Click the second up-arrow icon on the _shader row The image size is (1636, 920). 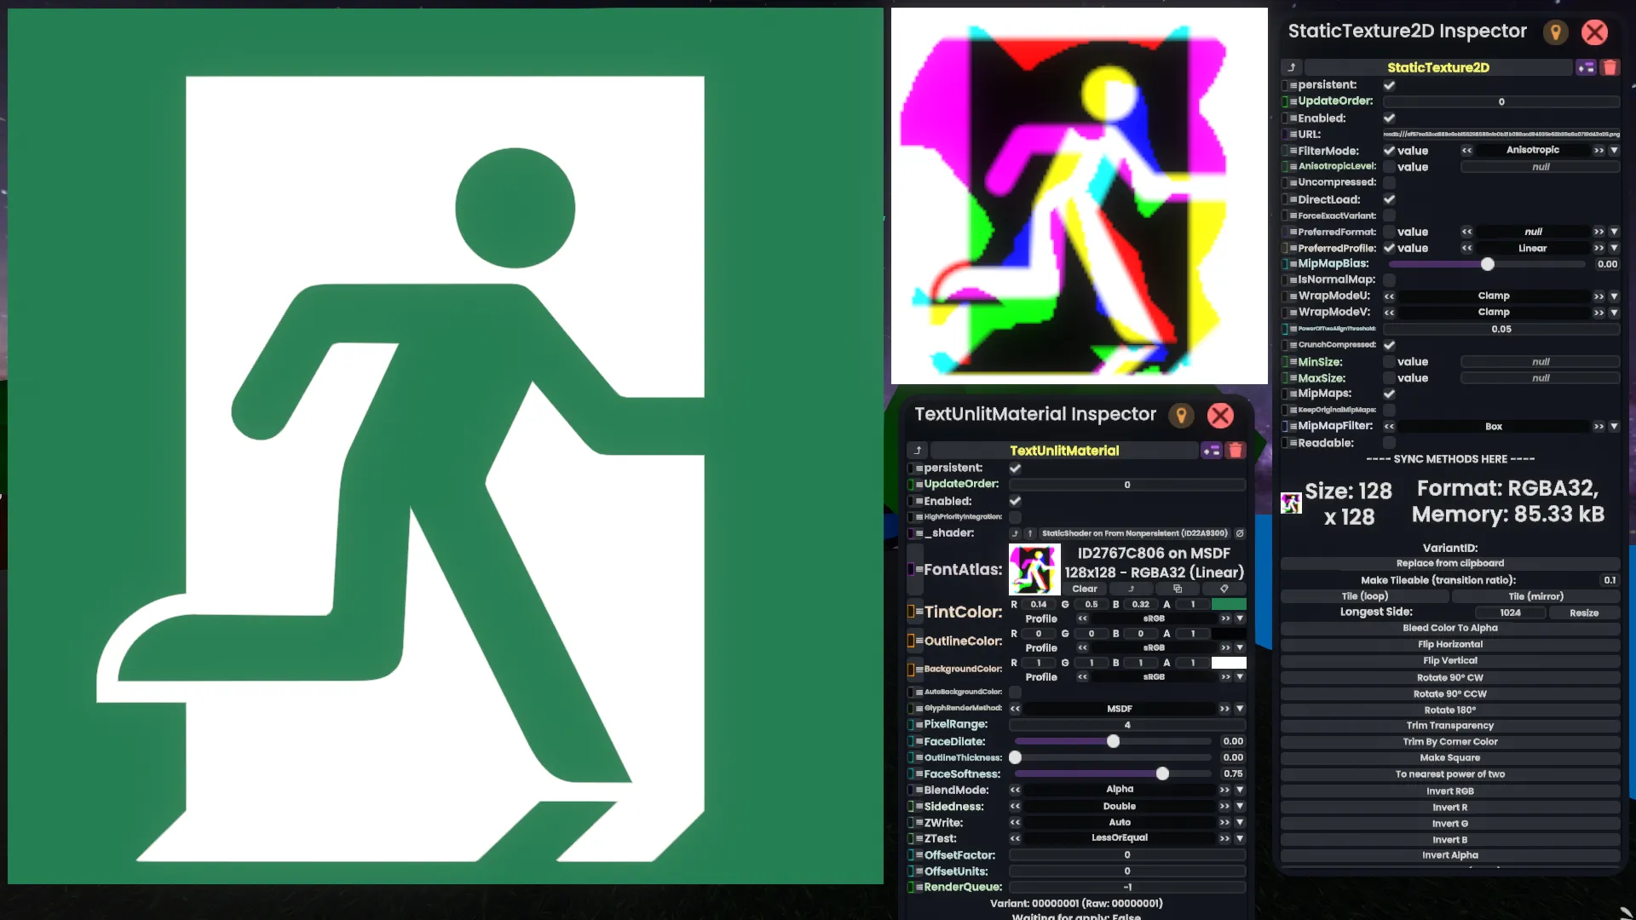tap(1029, 533)
